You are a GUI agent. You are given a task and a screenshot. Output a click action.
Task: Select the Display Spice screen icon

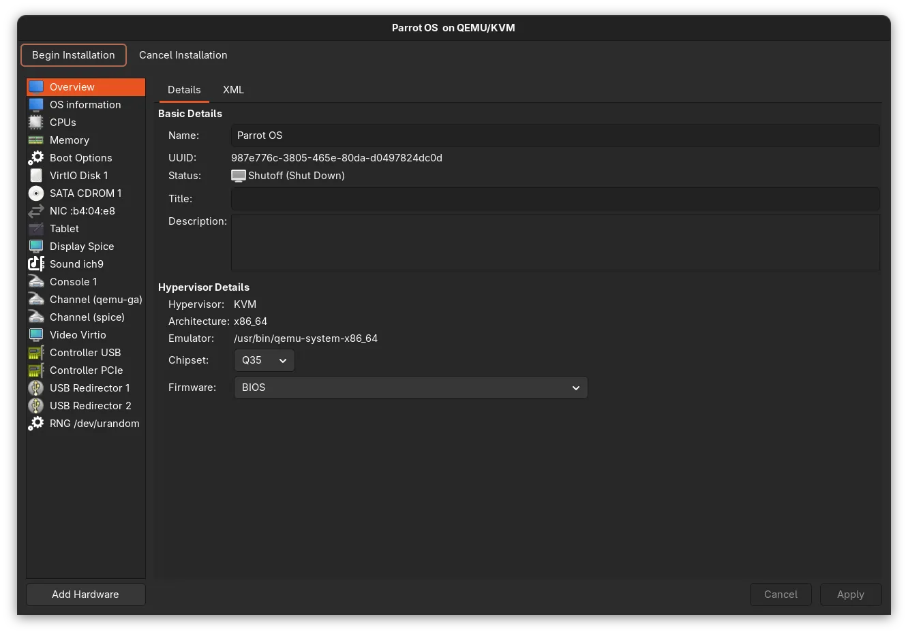36,247
